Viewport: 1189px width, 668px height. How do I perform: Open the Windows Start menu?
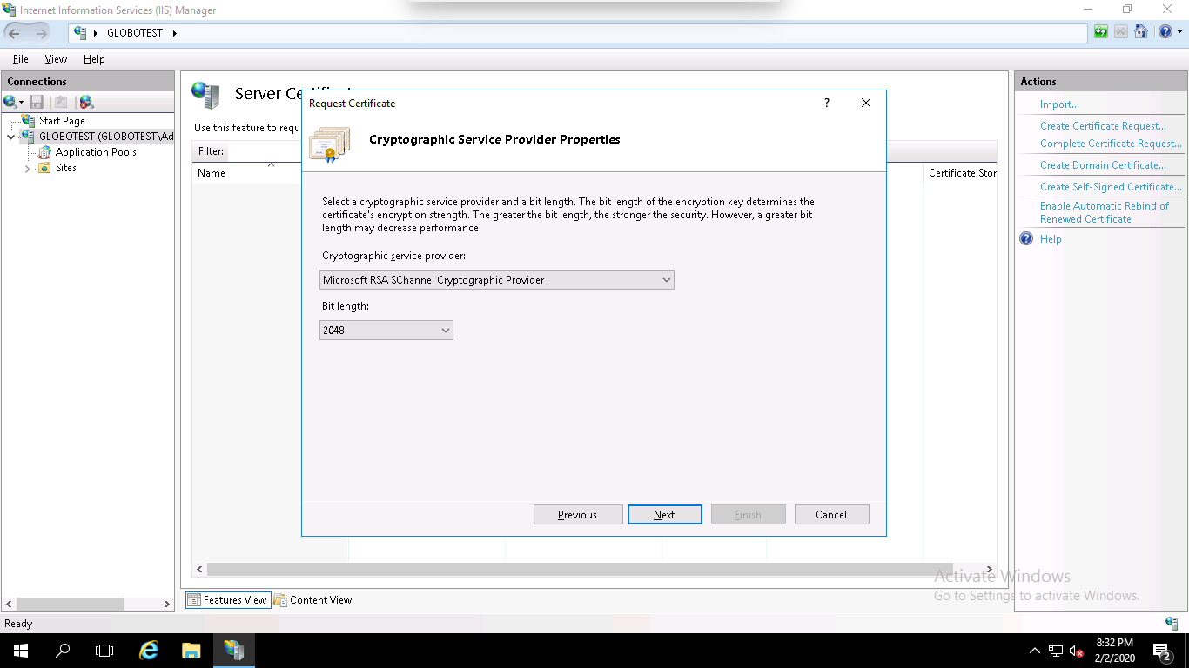pos(20,651)
